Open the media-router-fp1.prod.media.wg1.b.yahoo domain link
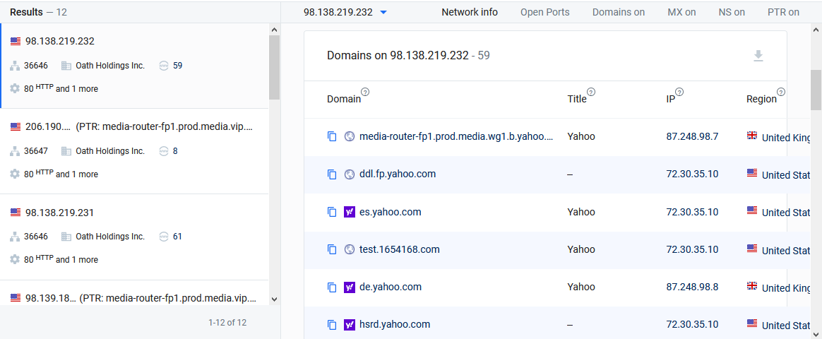Screen dimensions: 822x339 coord(456,137)
